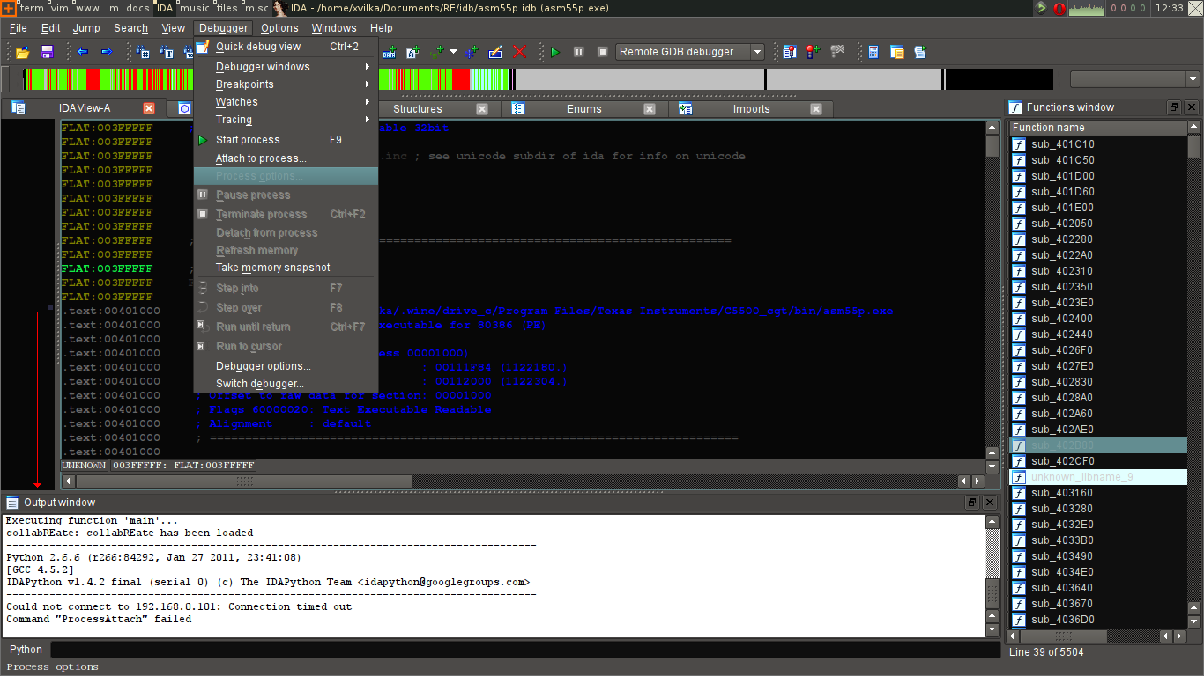Select Start process from Debugger menu
Image resolution: width=1204 pixels, height=676 pixels.
(x=286, y=140)
